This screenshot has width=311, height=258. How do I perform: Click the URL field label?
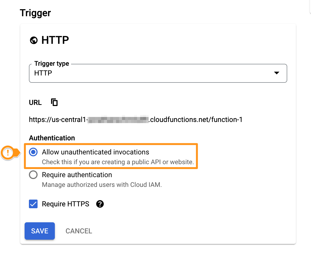point(35,102)
